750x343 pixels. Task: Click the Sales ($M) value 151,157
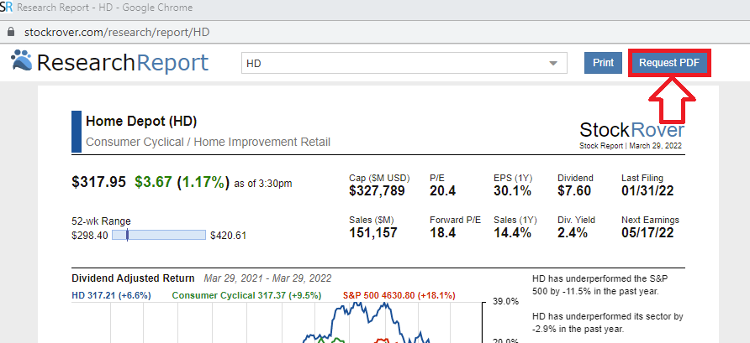coord(373,233)
